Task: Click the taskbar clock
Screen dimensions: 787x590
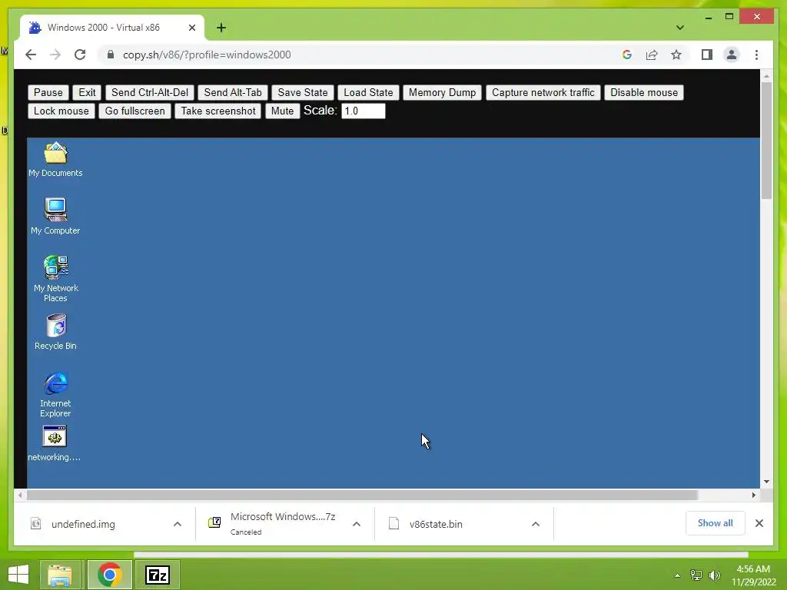Action: [x=753, y=575]
